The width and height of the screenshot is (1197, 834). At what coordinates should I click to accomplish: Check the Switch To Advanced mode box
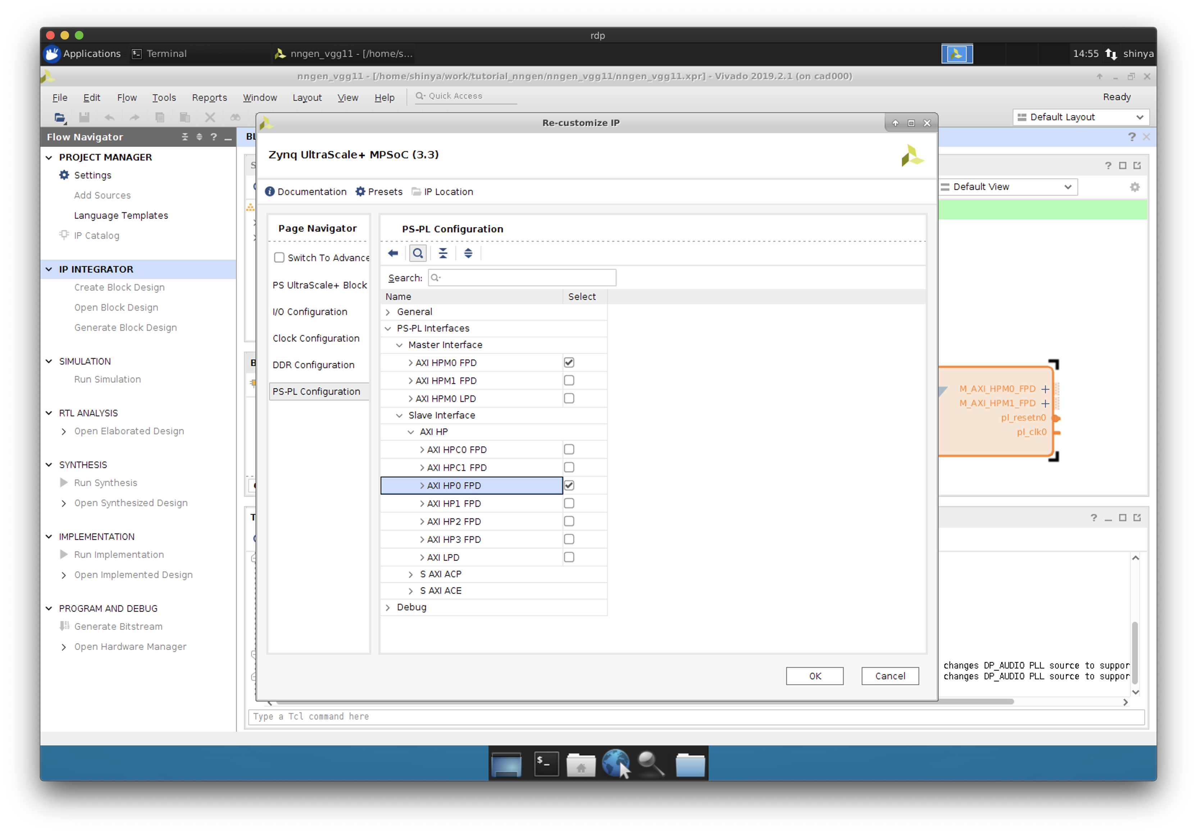pos(279,258)
